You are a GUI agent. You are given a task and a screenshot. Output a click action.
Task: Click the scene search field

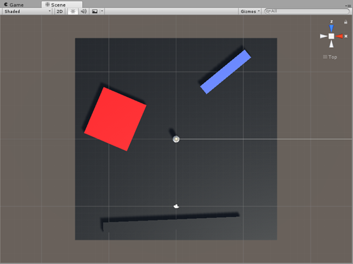pos(307,11)
